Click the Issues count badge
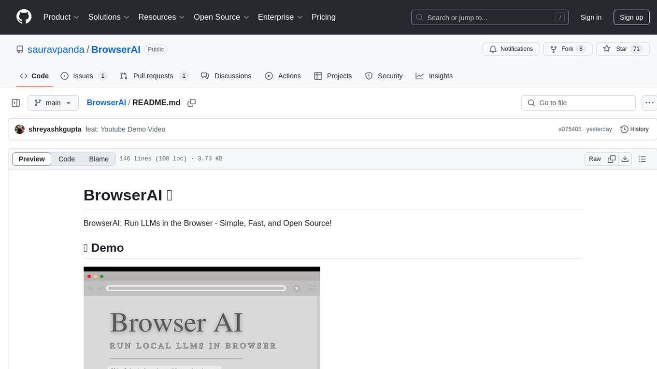Screen dimensions: 657x369 102,76
